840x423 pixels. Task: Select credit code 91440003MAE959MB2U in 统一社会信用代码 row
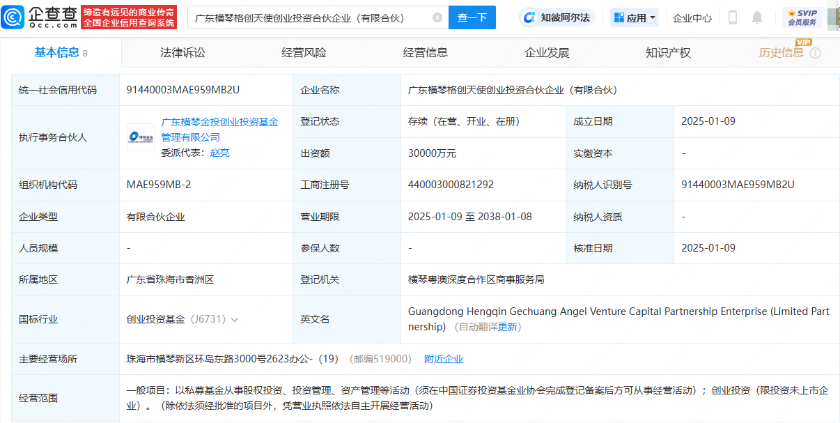183,90
